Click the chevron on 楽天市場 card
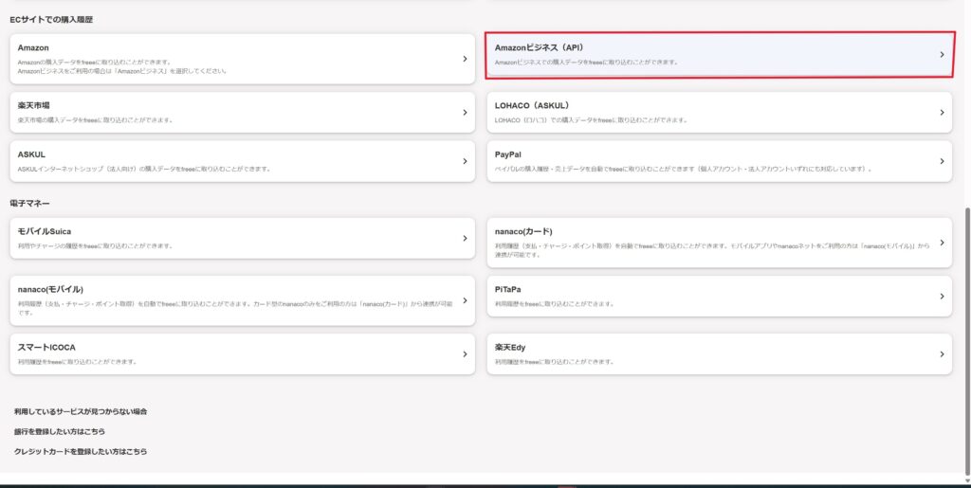The width and height of the screenshot is (971, 488). (465, 113)
